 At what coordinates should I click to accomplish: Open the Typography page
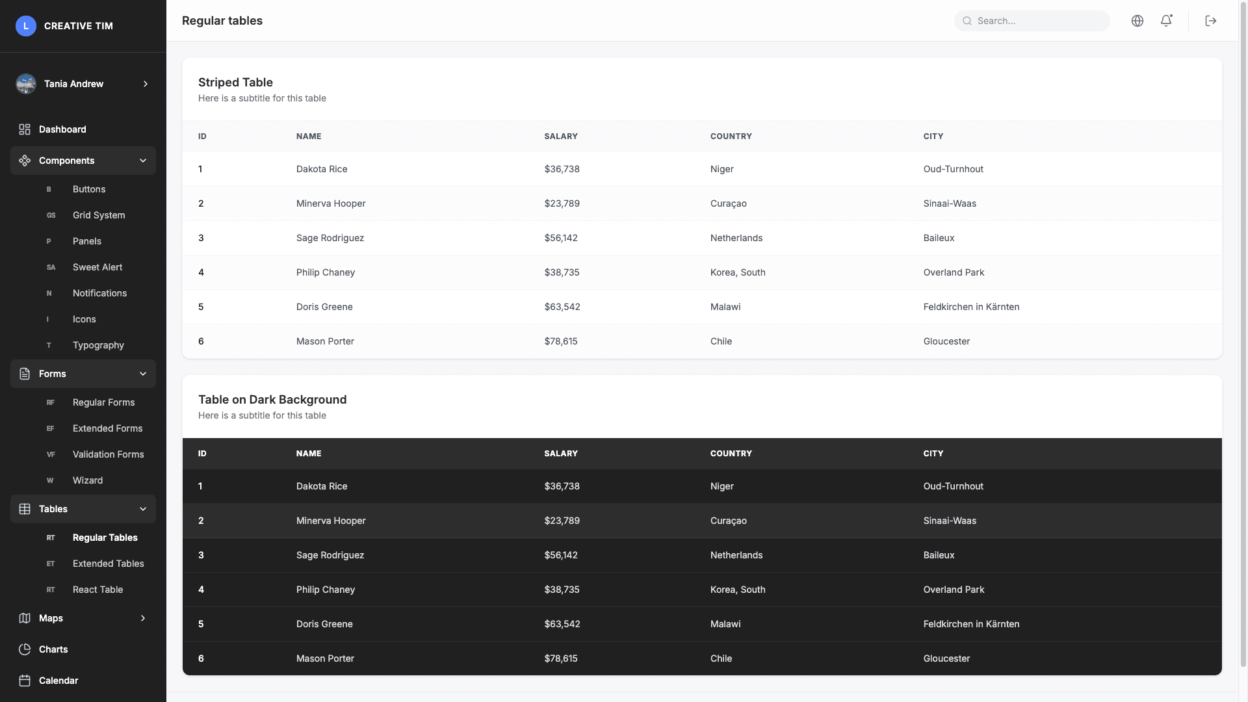pos(98,345)
